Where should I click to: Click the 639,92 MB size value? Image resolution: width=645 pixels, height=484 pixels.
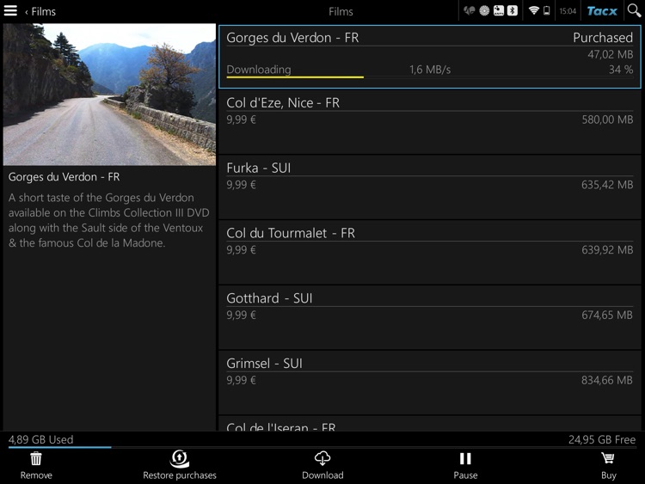pyautogui.click(x=607, y=249)
